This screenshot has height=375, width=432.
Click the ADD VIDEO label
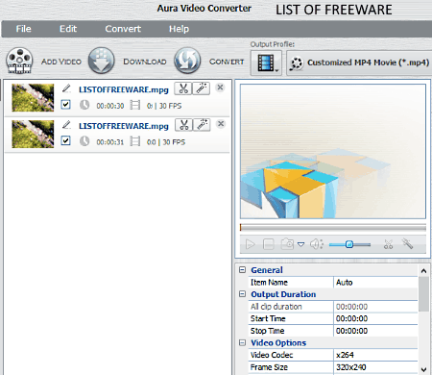(x=61, y=62)
